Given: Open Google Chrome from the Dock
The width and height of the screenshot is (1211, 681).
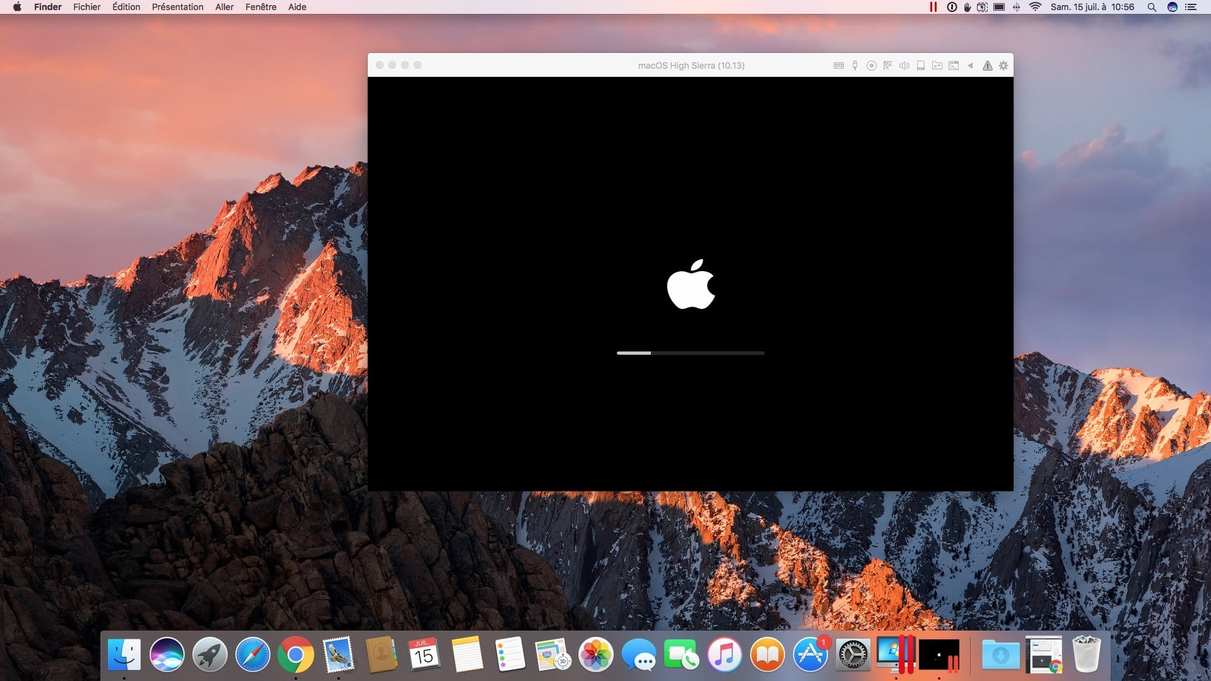Looking at the screenshot, I should (x=295, y=656).
